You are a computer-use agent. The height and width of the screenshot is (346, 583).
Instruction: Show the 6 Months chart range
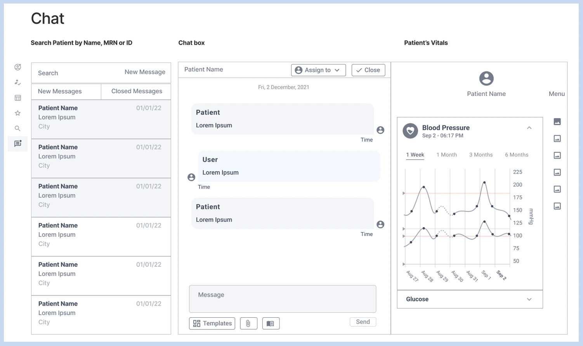click(516, 155)
